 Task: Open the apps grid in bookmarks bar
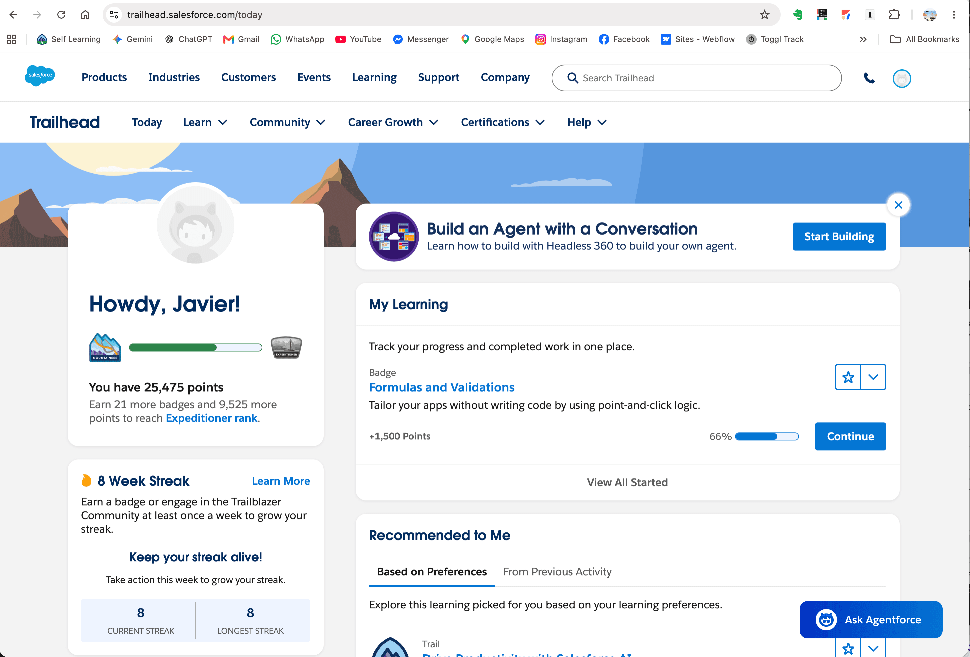(11, 39)
